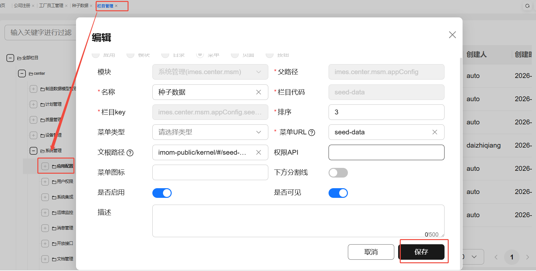Click the folder icon of 用户权限

54,182
